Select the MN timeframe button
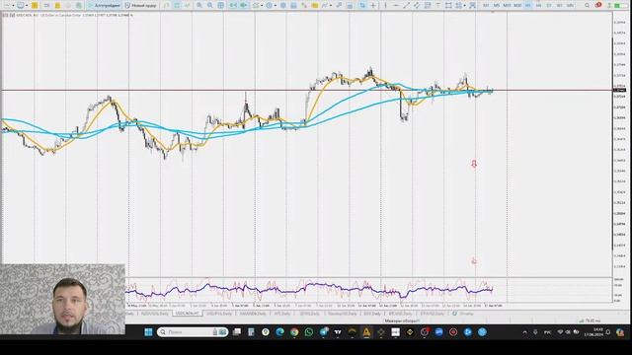 click(571, 5)
